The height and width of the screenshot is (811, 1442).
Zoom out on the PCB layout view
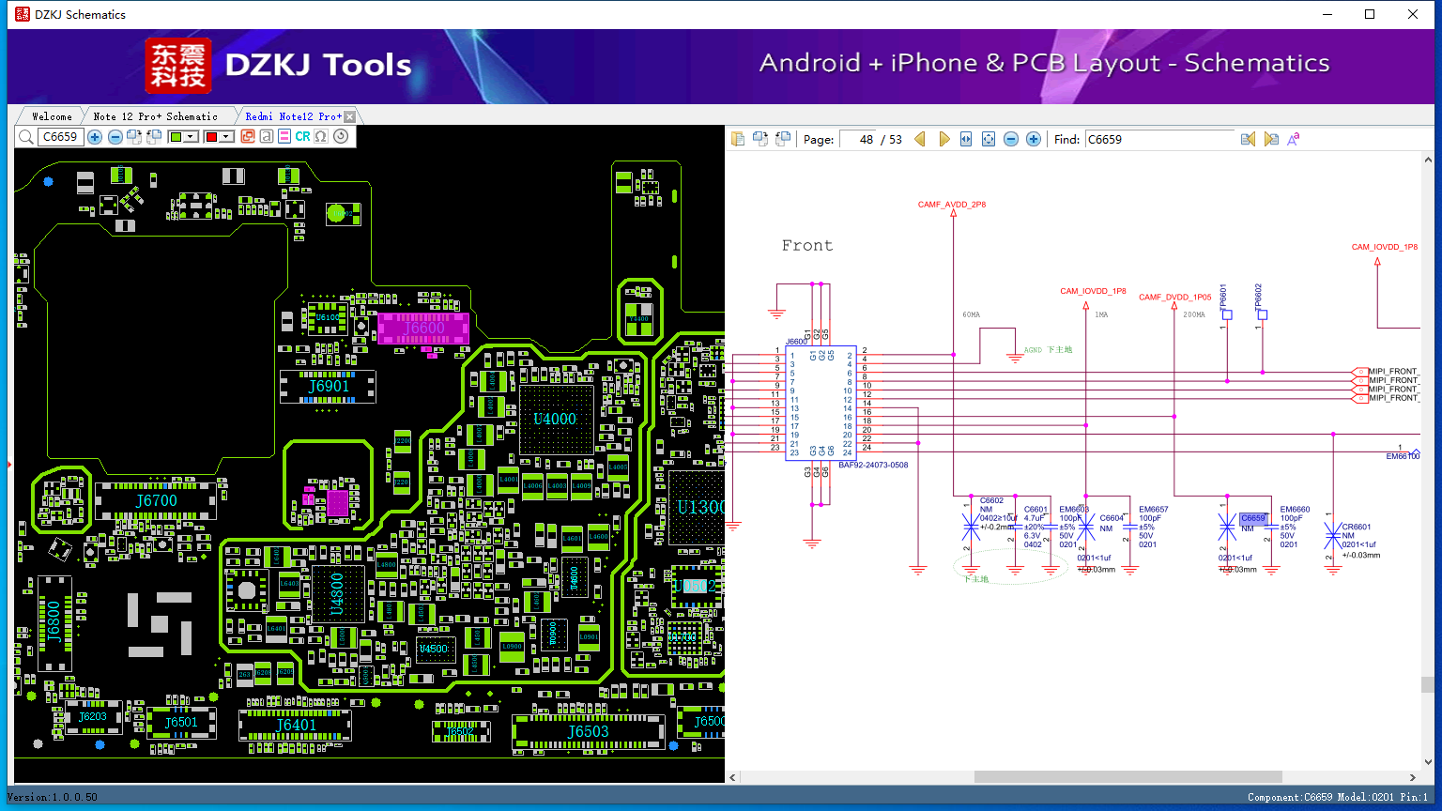pyautogui.click(x=115, y=137)
